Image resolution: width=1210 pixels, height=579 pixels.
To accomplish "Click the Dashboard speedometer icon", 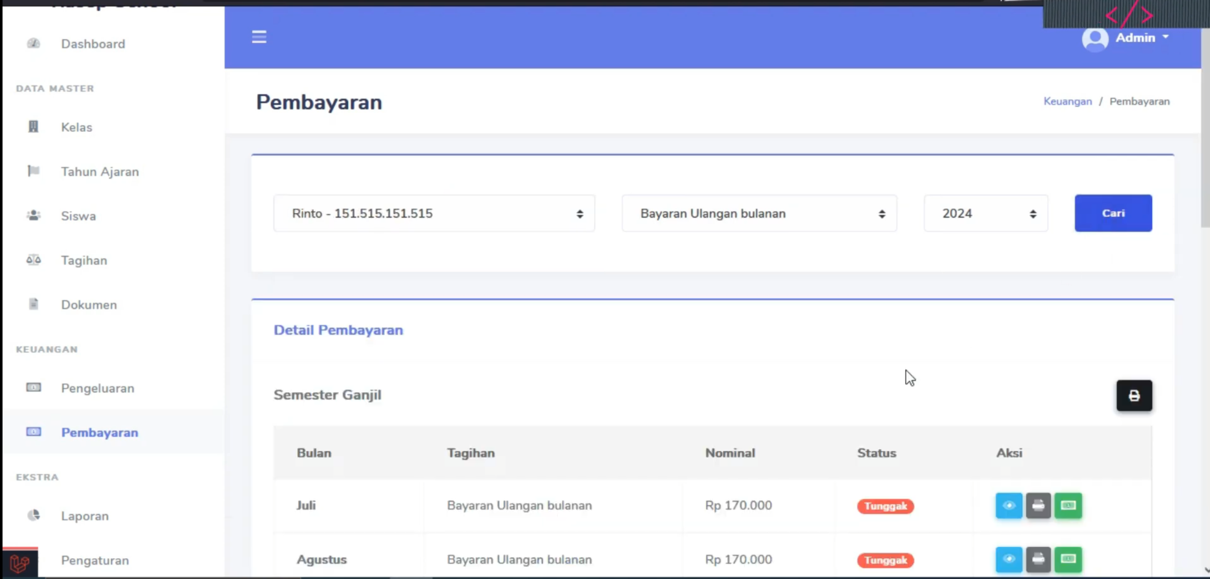I will 33,43.
